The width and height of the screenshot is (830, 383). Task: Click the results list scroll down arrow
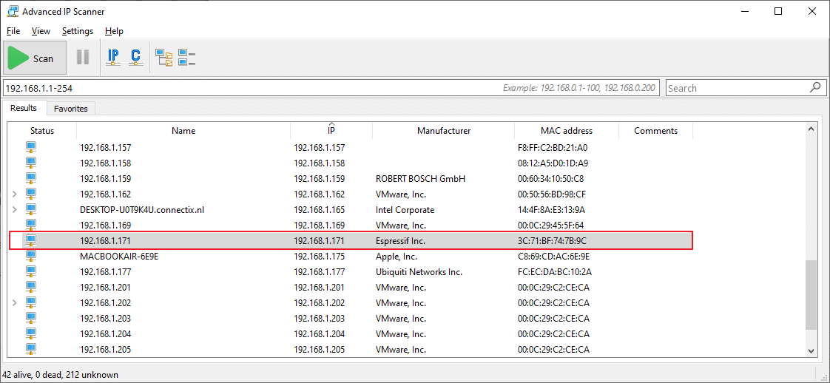coord(811,350)
